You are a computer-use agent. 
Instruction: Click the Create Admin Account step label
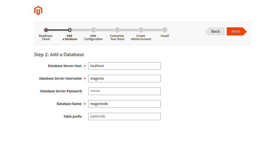click(x=141, y=37)
